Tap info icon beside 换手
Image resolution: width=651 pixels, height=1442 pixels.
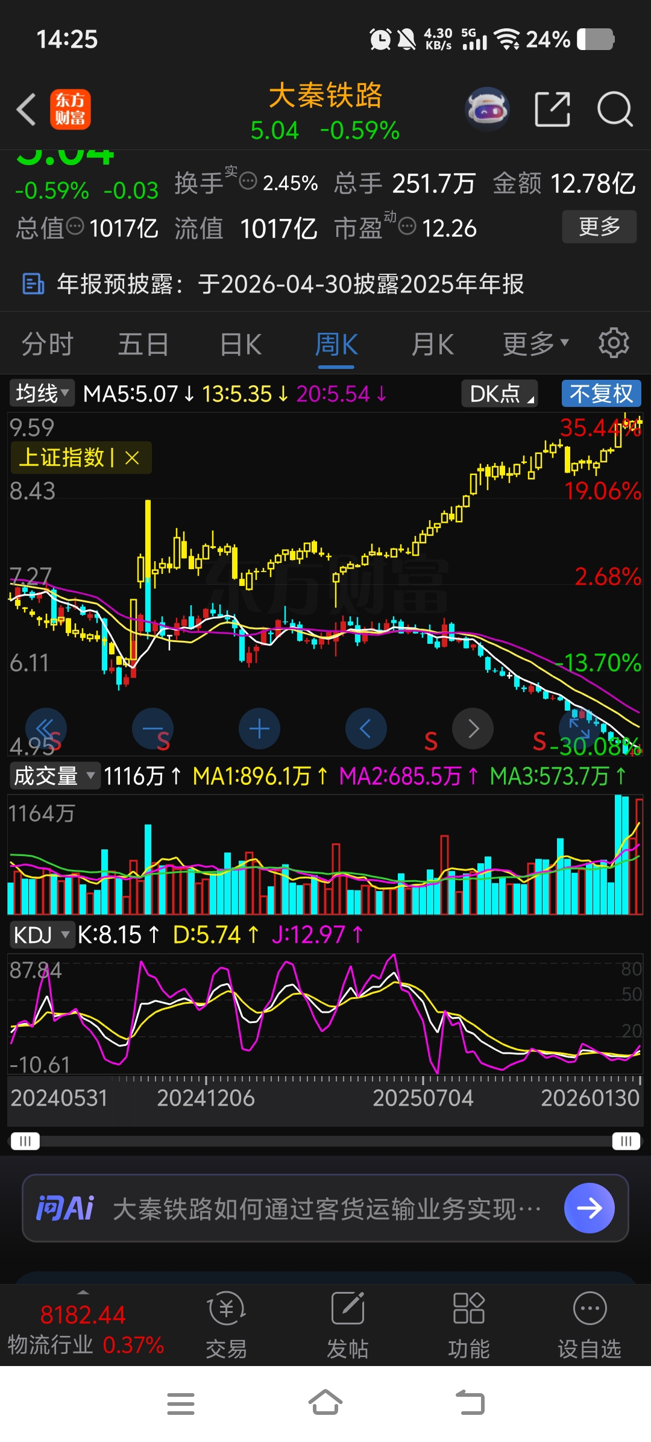(x=248, y=181)
